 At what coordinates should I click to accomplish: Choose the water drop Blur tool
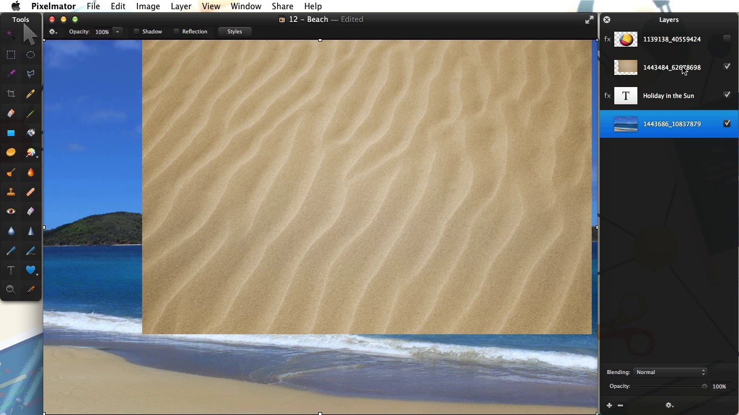(x=10, y=231)
